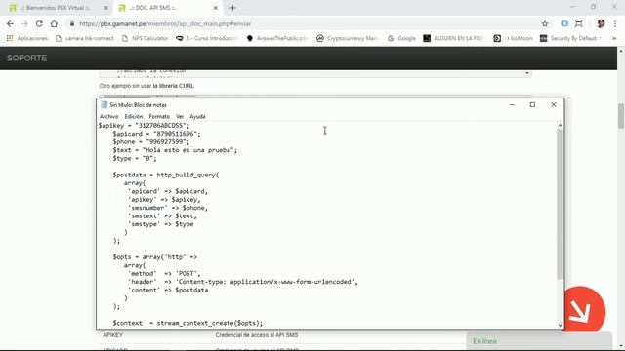Open the AnswerThePublic bookmark

tap(277, 38)
